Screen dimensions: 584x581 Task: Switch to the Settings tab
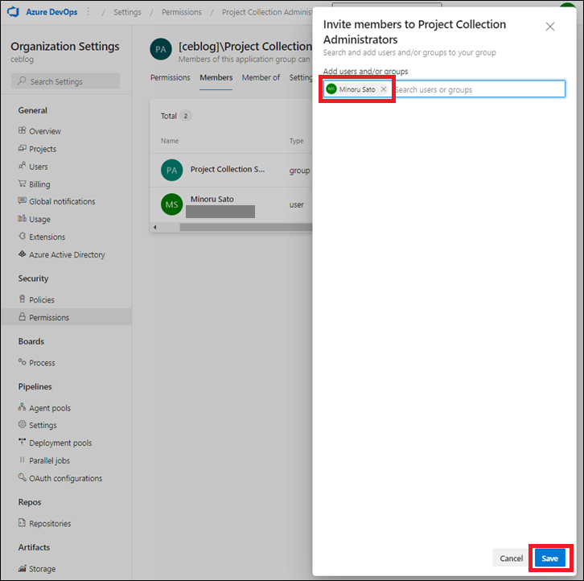pos(301,77)
